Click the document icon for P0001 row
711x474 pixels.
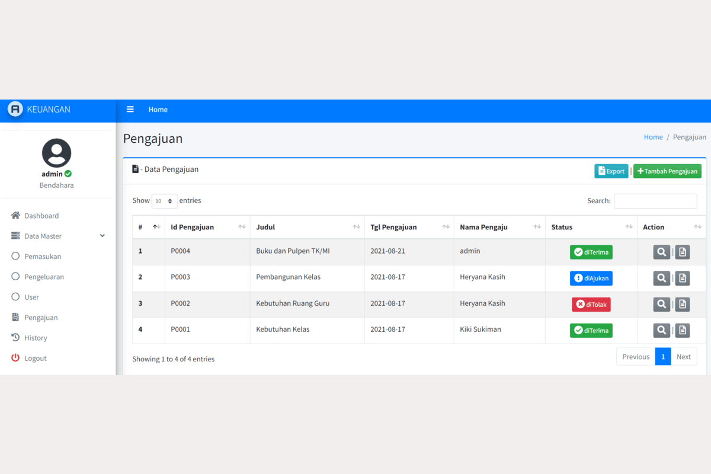pos(683,331)
